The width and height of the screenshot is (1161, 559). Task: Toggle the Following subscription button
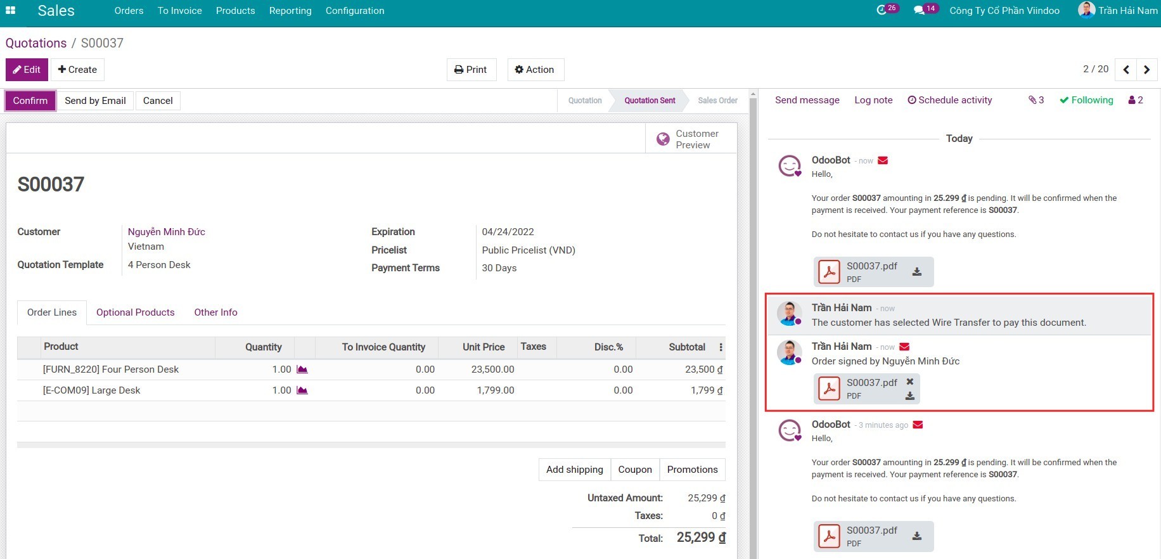point(1086,100)
